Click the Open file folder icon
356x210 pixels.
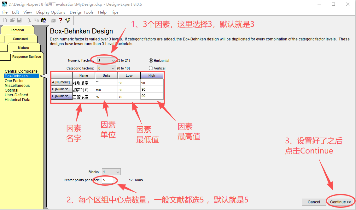tap(12, 20)
